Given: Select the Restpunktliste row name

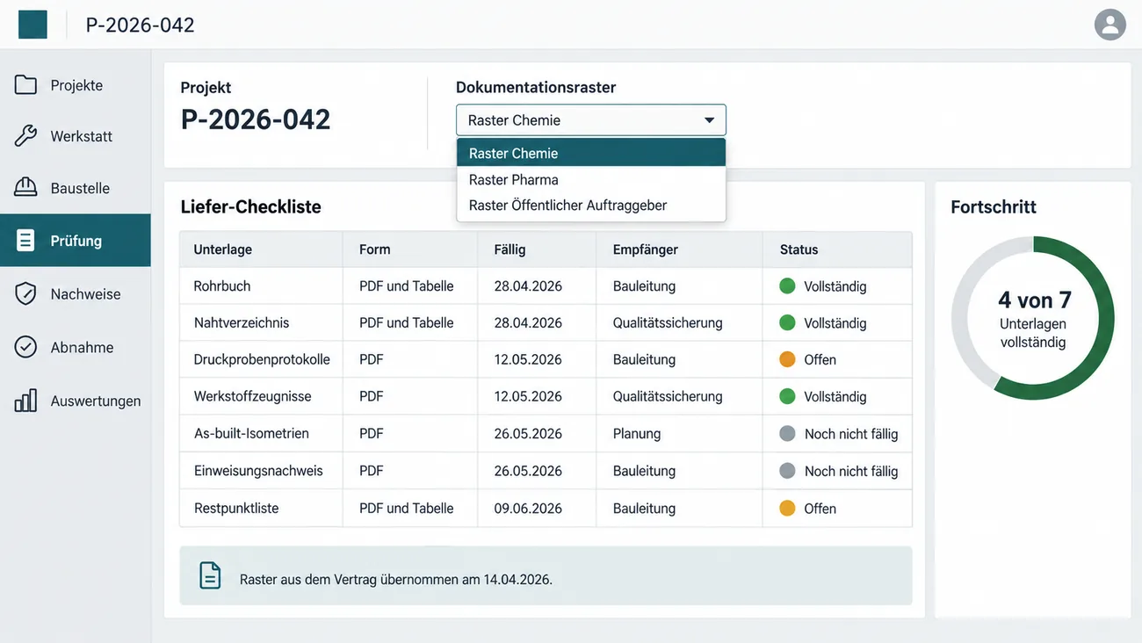Looking at the screenshot, I should point(236,509).
